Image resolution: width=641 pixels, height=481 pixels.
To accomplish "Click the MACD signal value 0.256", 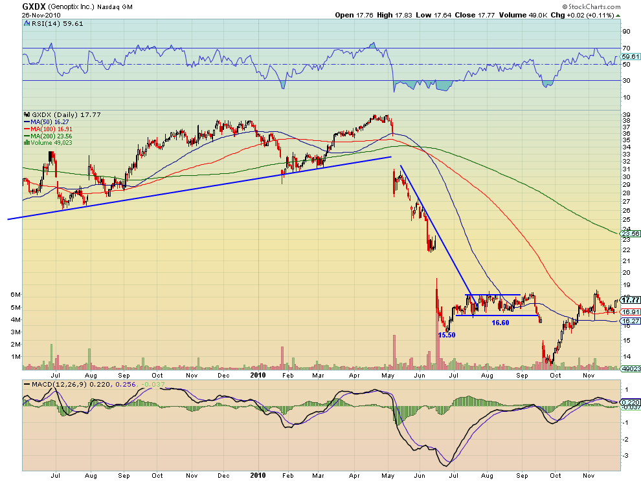I will click(x=125, y=384).
